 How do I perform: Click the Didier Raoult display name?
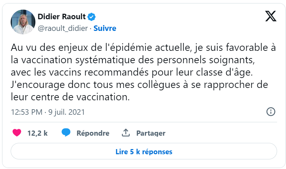pos(62,16)
